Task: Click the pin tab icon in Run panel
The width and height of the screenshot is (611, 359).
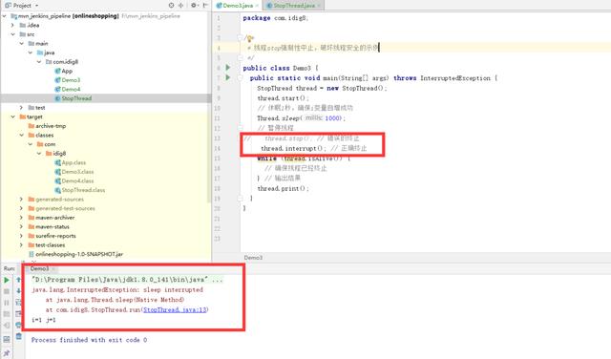Action: [7, 353]
